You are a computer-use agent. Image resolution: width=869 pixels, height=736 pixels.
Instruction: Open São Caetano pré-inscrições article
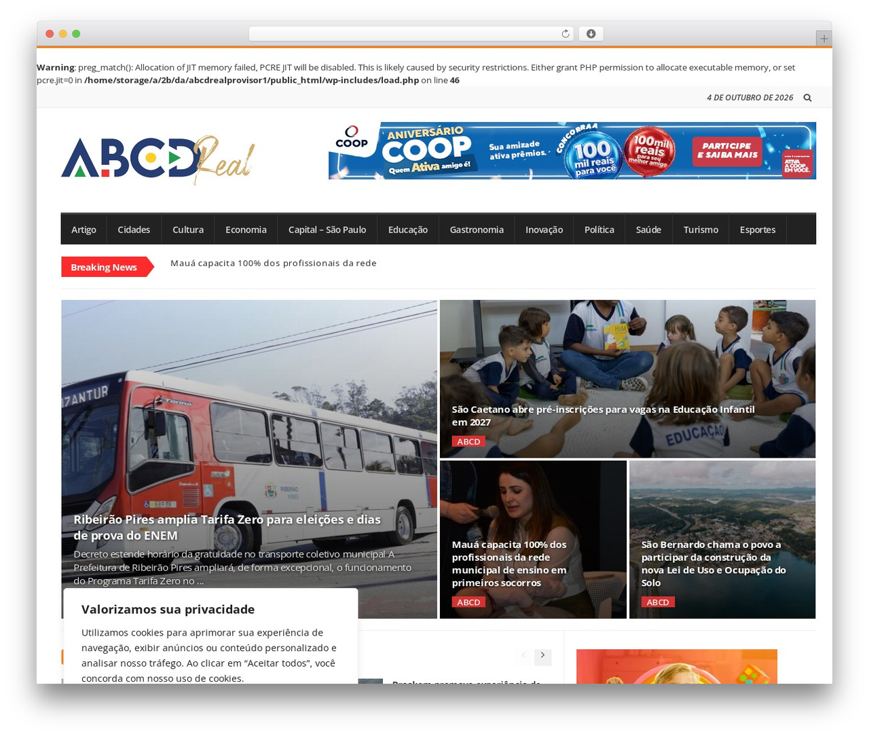coord(603,416)
